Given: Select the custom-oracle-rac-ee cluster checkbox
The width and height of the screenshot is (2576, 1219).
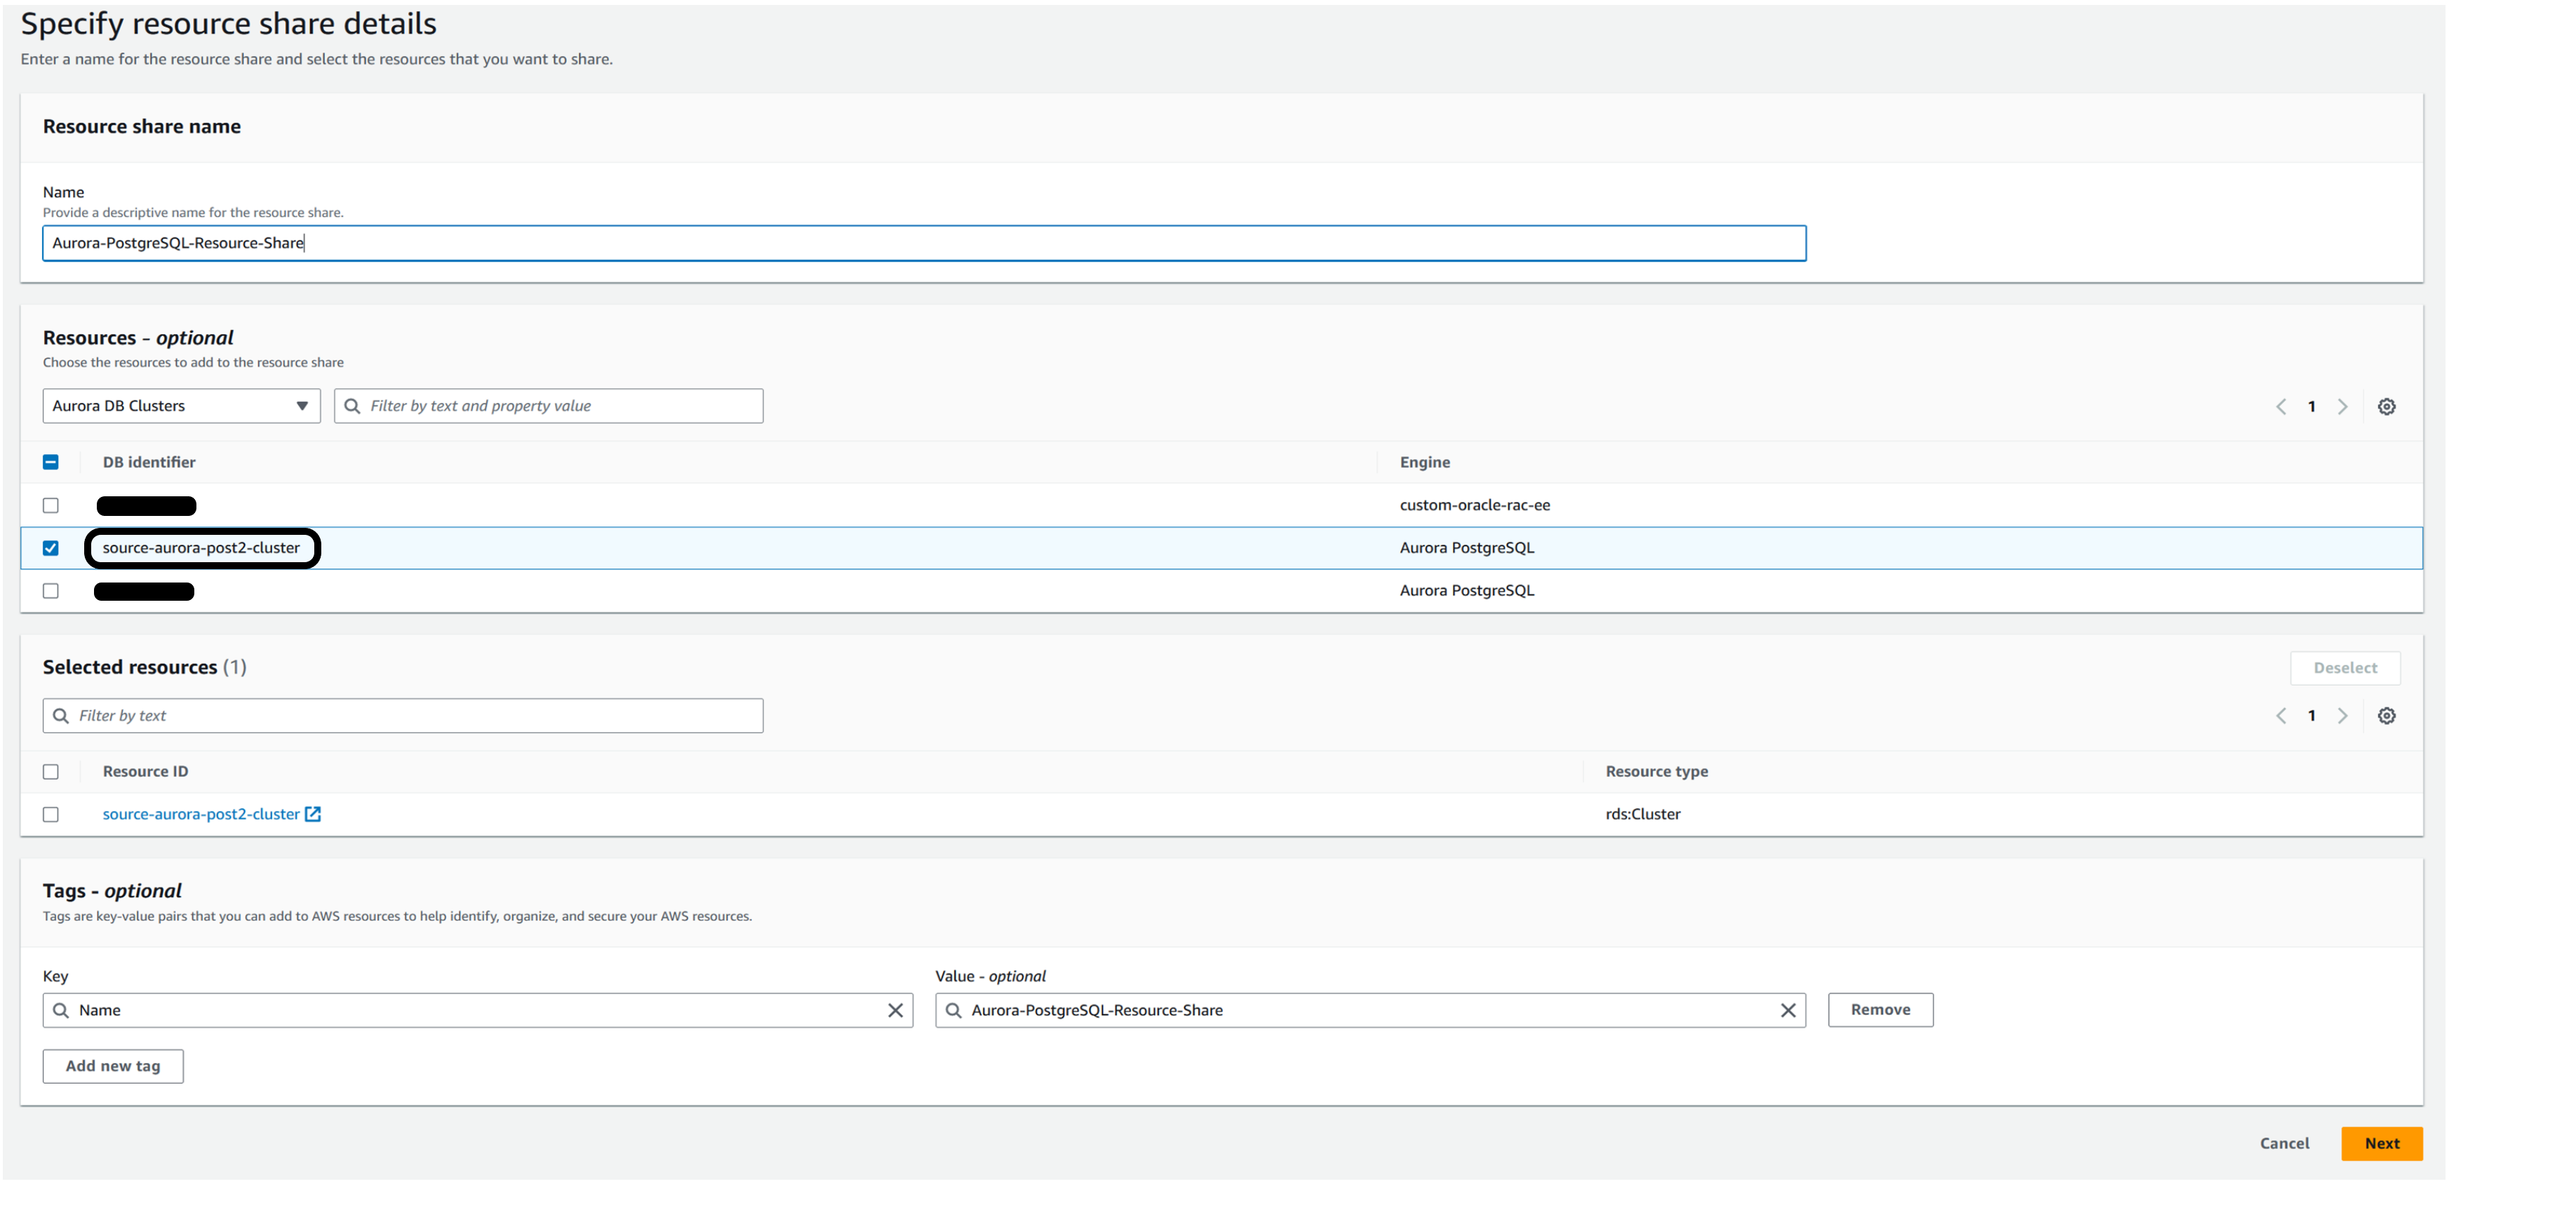Looking at the screenshot, I should (x=51, y=505).
